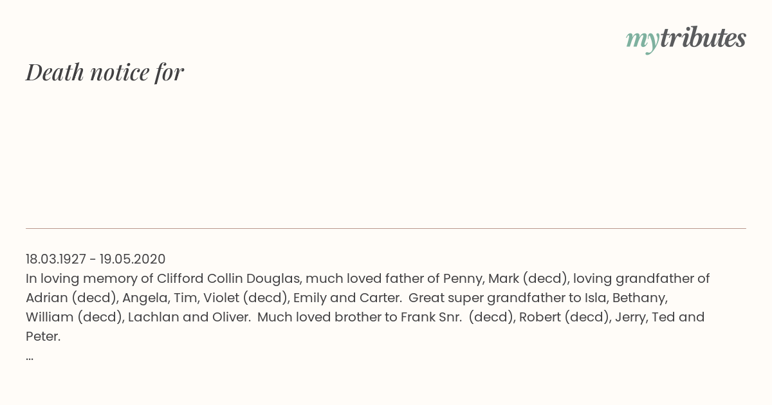Click the death date 19.05.2020
772x405 pixels.
133,259
